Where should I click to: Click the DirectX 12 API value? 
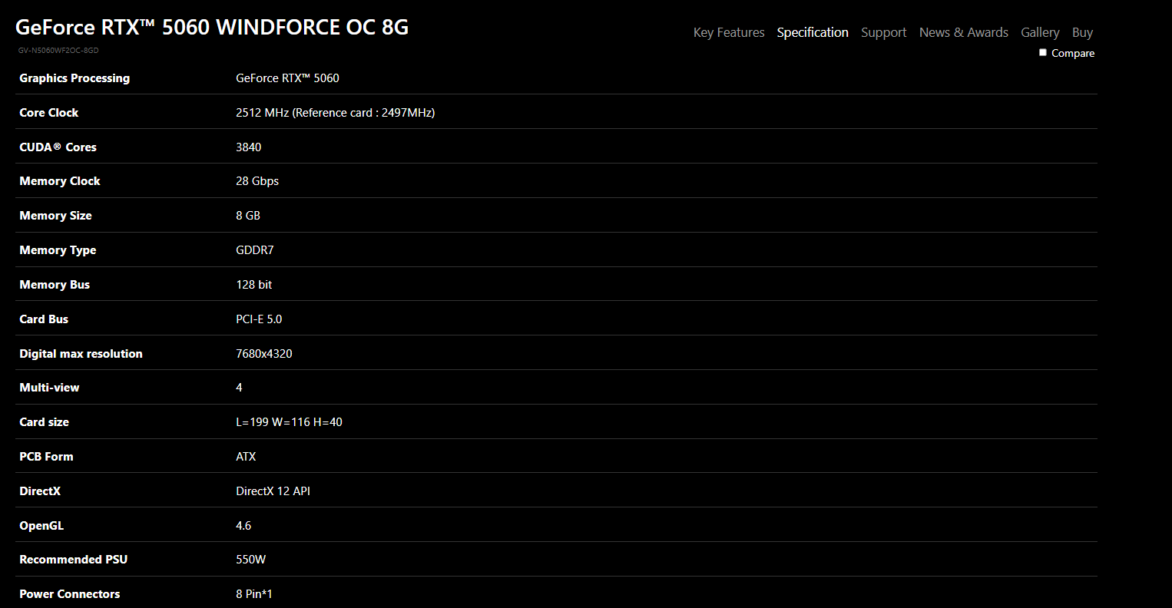[273, 491]
